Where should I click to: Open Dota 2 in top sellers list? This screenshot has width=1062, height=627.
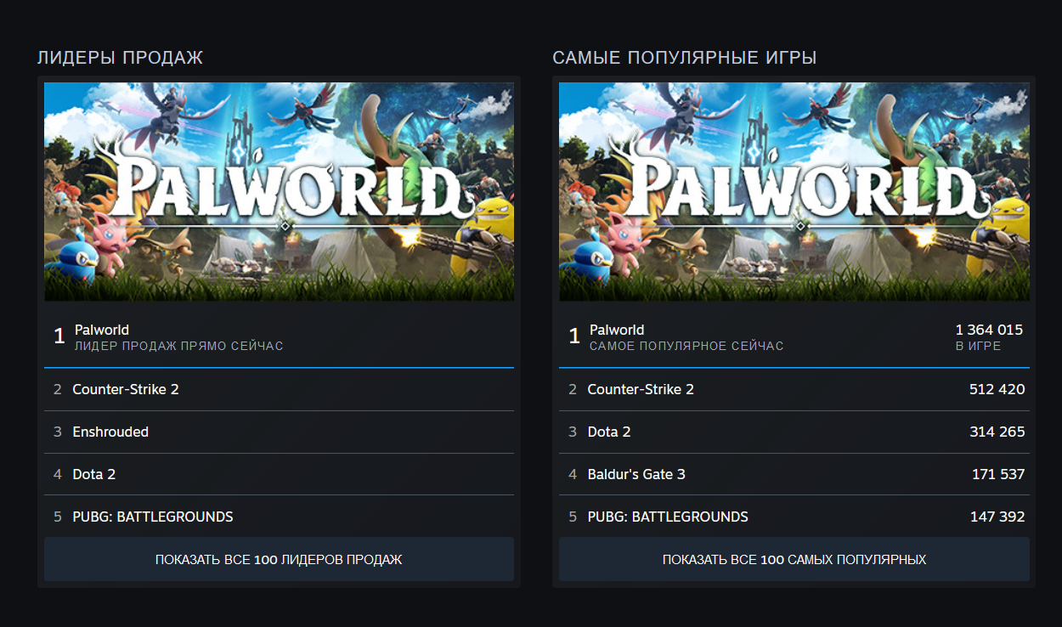[x=279, y=474]
